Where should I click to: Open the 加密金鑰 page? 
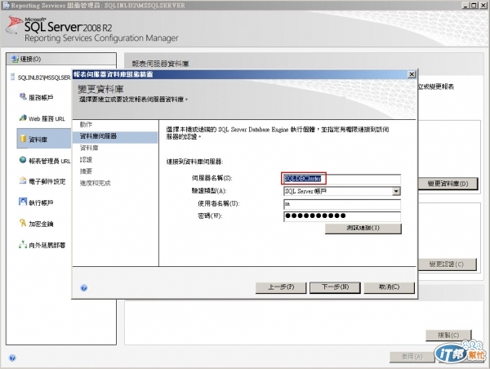41,224
